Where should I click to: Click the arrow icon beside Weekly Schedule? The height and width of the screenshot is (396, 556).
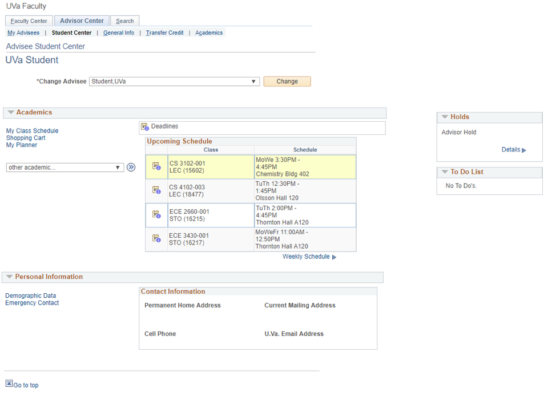point(334,257)
